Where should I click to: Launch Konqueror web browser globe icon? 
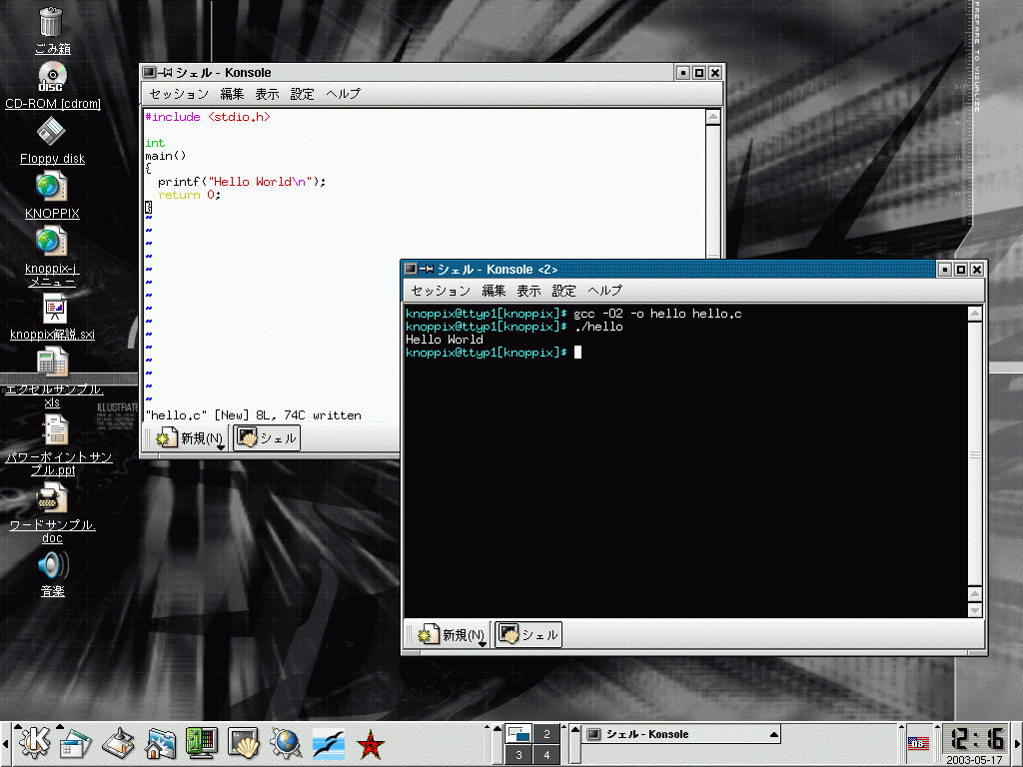(x=286, y=743)
